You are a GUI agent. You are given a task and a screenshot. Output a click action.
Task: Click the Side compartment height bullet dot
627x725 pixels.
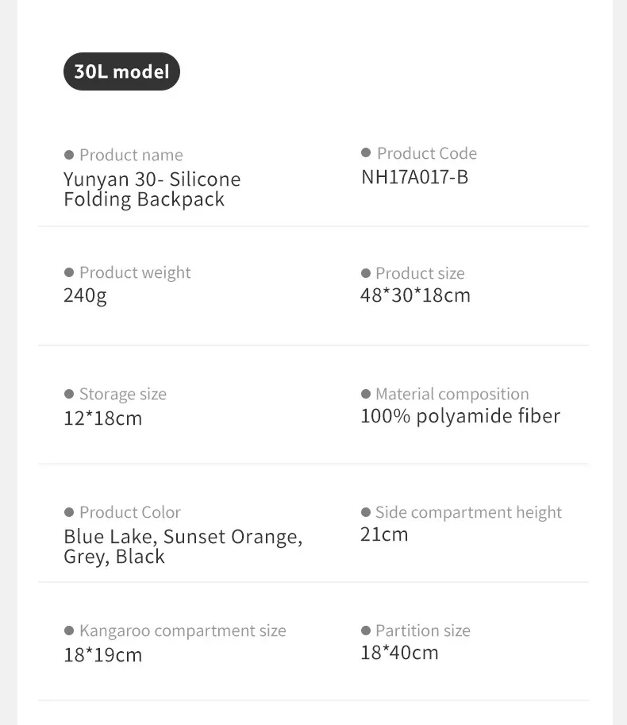click(x=366, y=512)
